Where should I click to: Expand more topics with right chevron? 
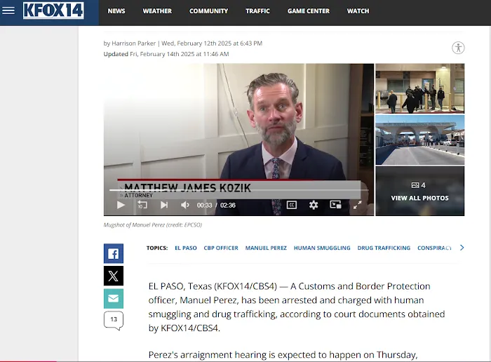point(462,248)
